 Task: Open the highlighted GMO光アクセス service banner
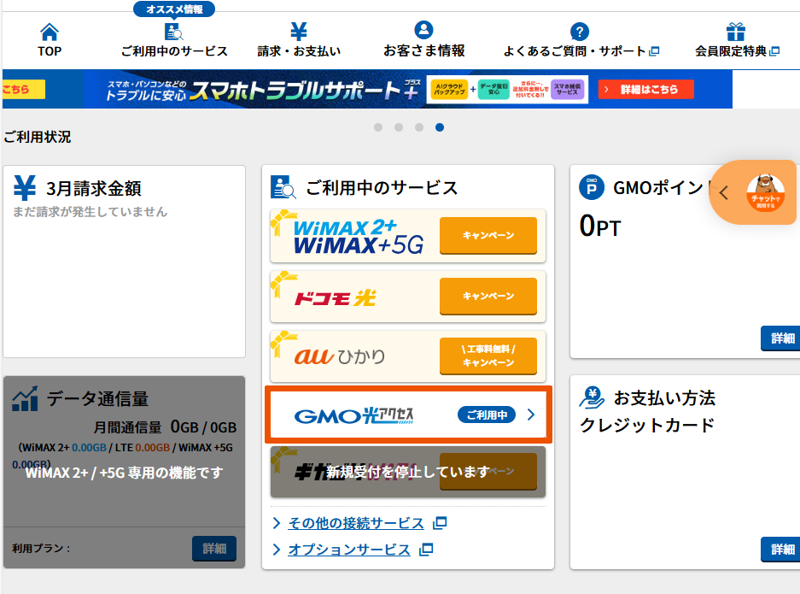click(408, 414)
